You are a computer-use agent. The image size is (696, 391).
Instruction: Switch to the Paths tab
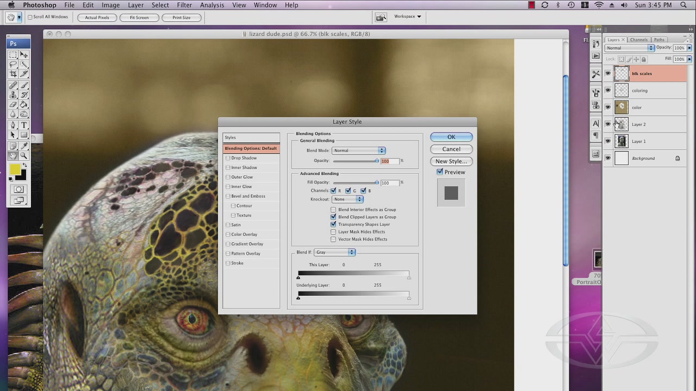coord(659,40)
